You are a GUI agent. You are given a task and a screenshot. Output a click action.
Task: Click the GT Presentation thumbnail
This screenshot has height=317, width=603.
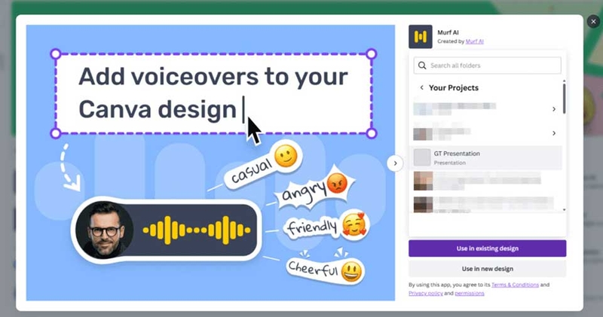click(422, 158)
